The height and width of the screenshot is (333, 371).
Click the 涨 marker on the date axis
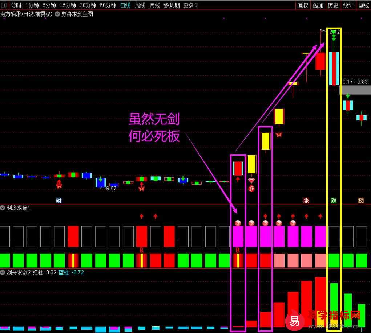[x=306, y=201]
